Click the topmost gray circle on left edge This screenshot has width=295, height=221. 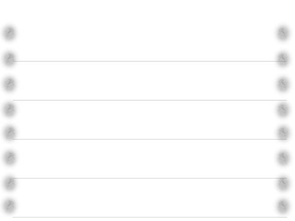(x=9, y=34)
